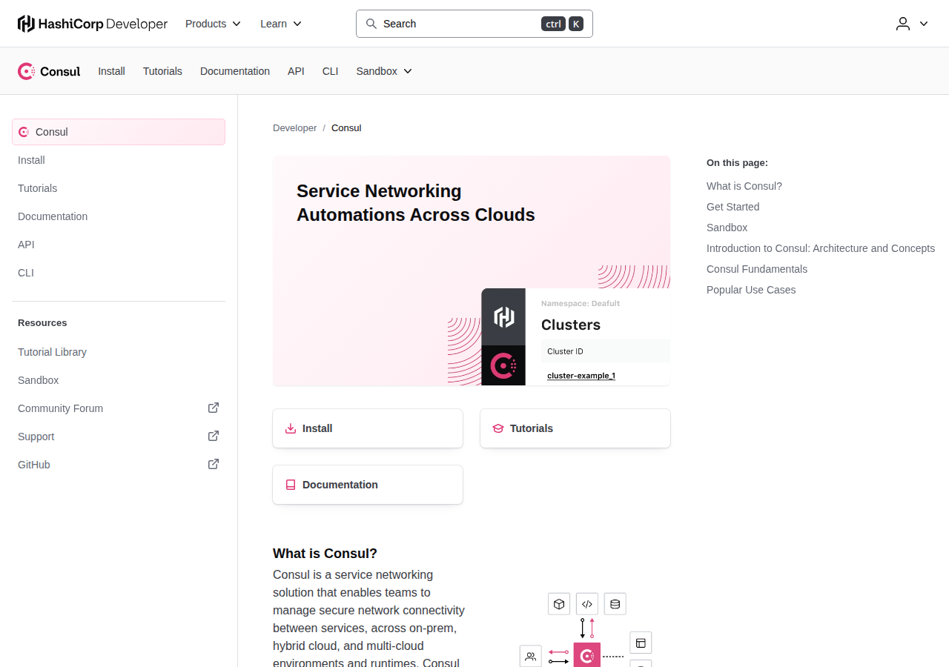Open the Sandbox dropdown in navigation
The height and width of the screenshot is (667, 949).
384,71
